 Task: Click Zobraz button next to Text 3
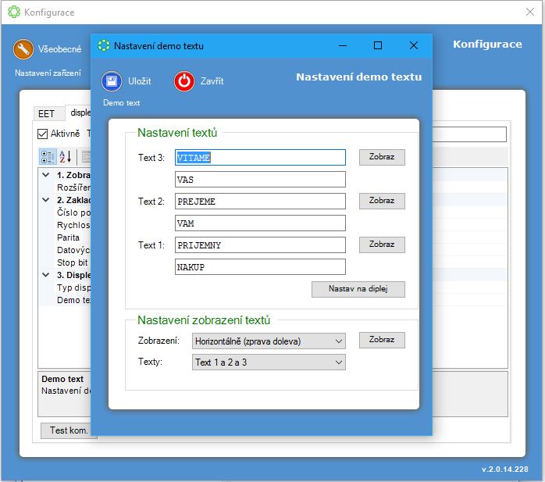point(382,157)
